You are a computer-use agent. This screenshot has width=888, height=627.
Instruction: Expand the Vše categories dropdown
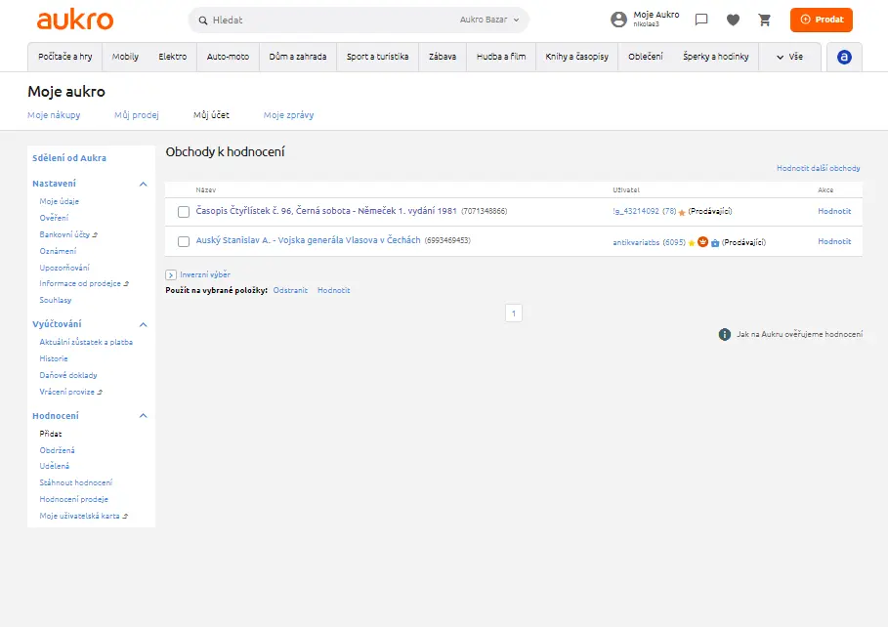point(789,57)
